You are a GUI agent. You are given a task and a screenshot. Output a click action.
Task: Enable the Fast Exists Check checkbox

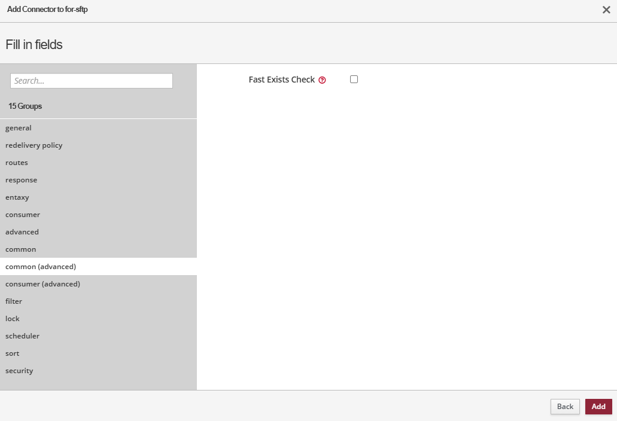[x=354, y=80]
